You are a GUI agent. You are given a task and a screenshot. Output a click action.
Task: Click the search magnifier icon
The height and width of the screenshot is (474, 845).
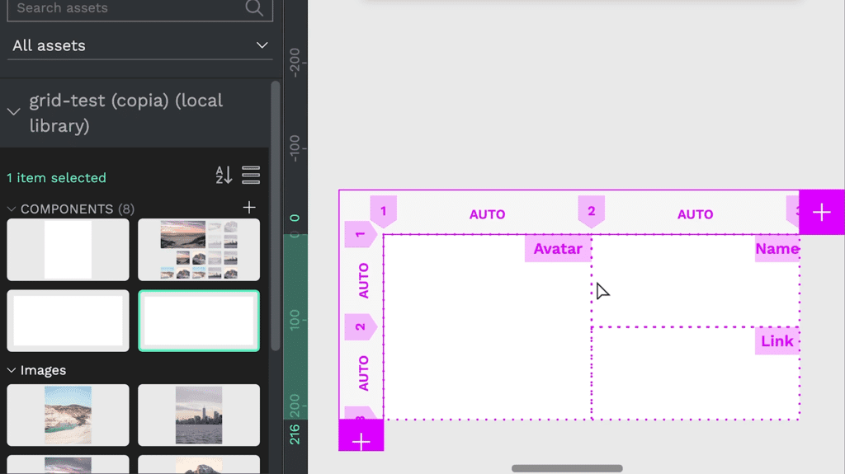click(254, 8)
